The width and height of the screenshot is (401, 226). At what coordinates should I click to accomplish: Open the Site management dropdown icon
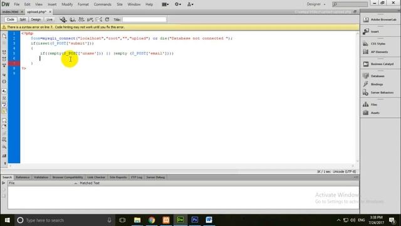(190, 4)
